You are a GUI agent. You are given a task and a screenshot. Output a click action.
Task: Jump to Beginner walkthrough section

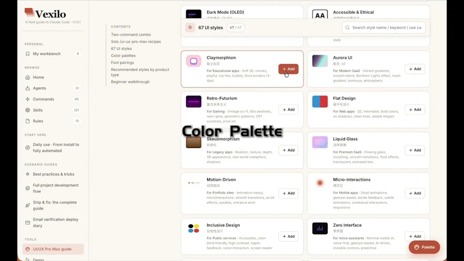pyautogui.click(x=130, y=82)
